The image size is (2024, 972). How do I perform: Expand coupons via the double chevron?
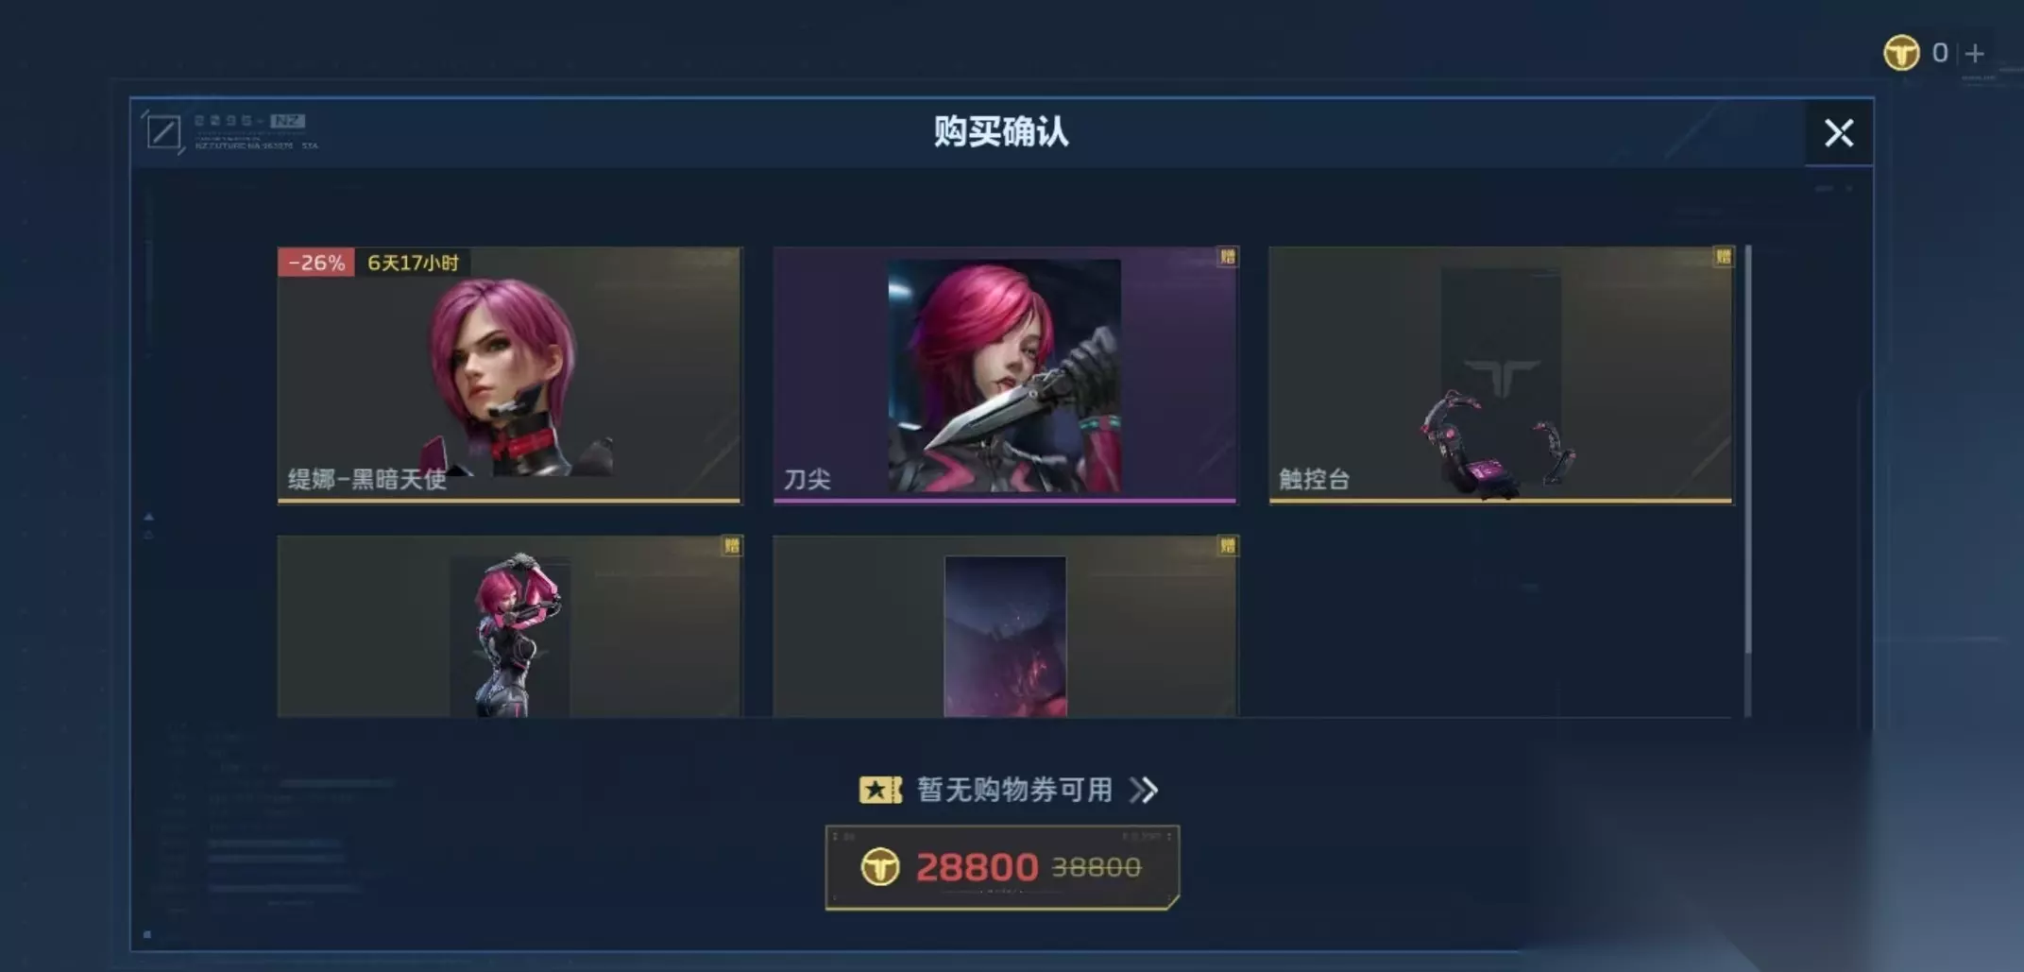(1144, 790)
